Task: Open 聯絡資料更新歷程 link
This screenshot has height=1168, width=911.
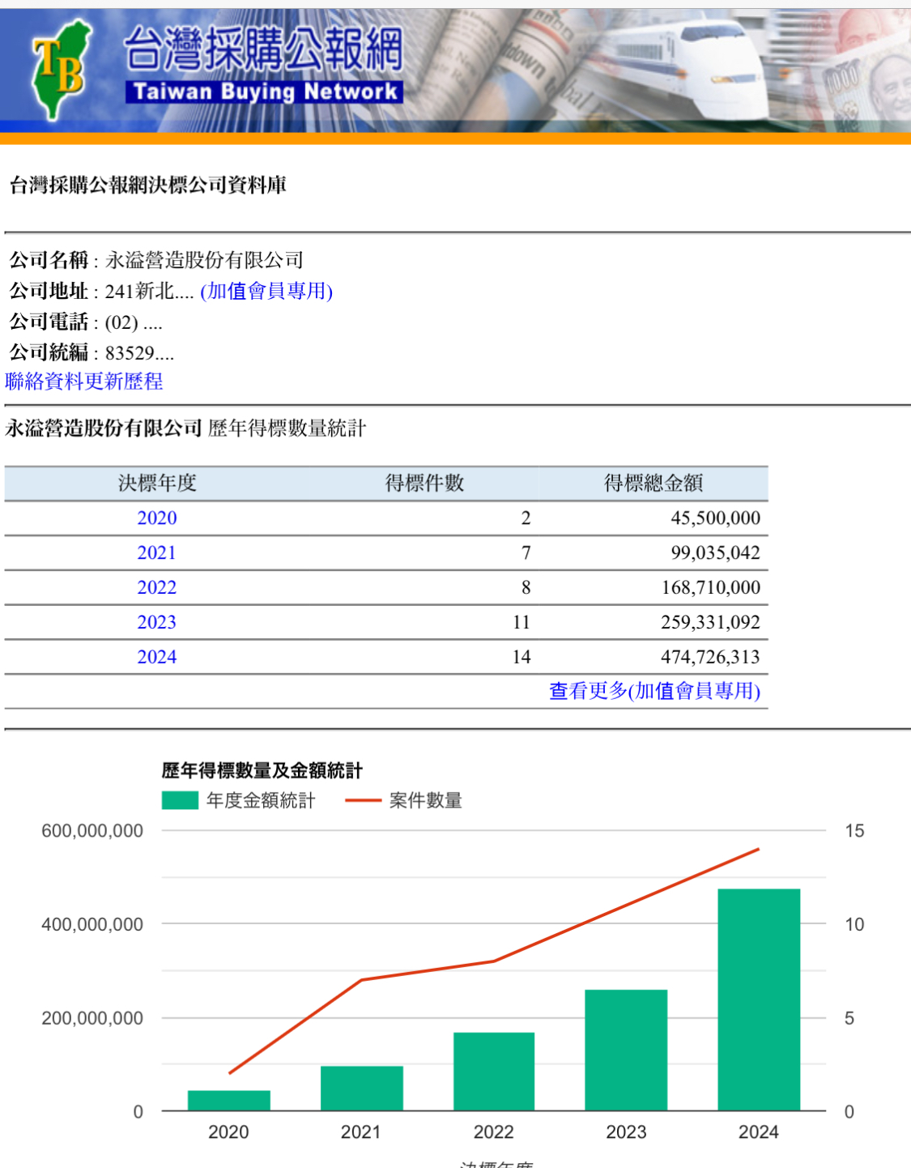Action: point(84,382)
